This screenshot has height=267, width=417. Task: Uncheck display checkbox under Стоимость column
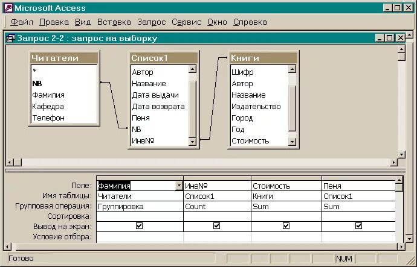tap(286, 226)
